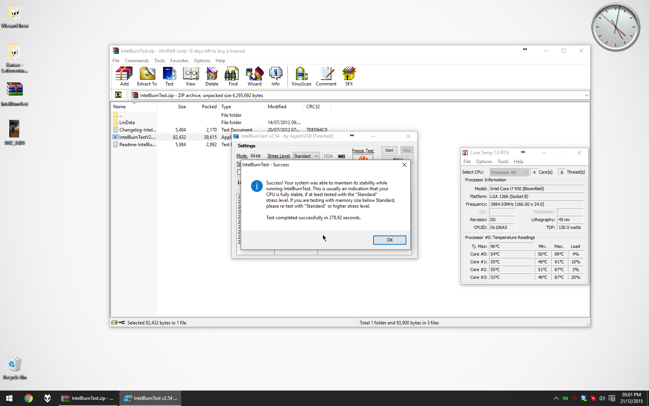Open the Help menu in Core Temp
649x406 pixels.
click(518, 162)
